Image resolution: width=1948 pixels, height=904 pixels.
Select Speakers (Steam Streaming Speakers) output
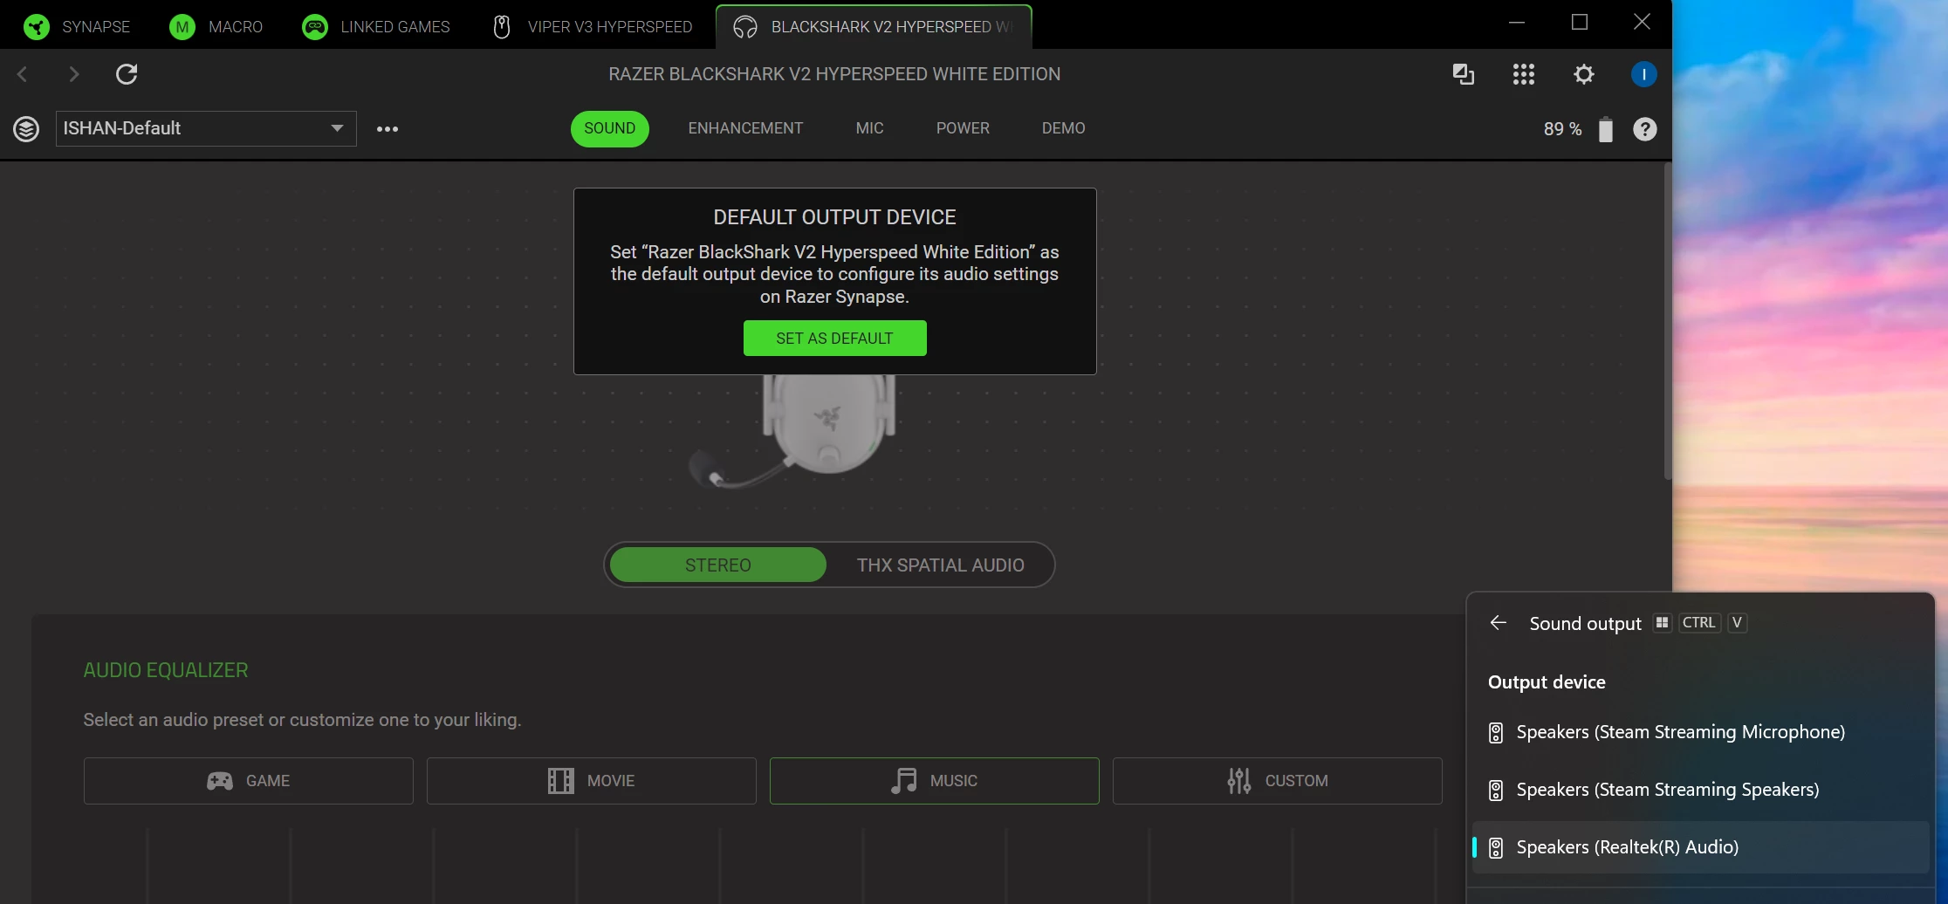(x=1700, y=790)
